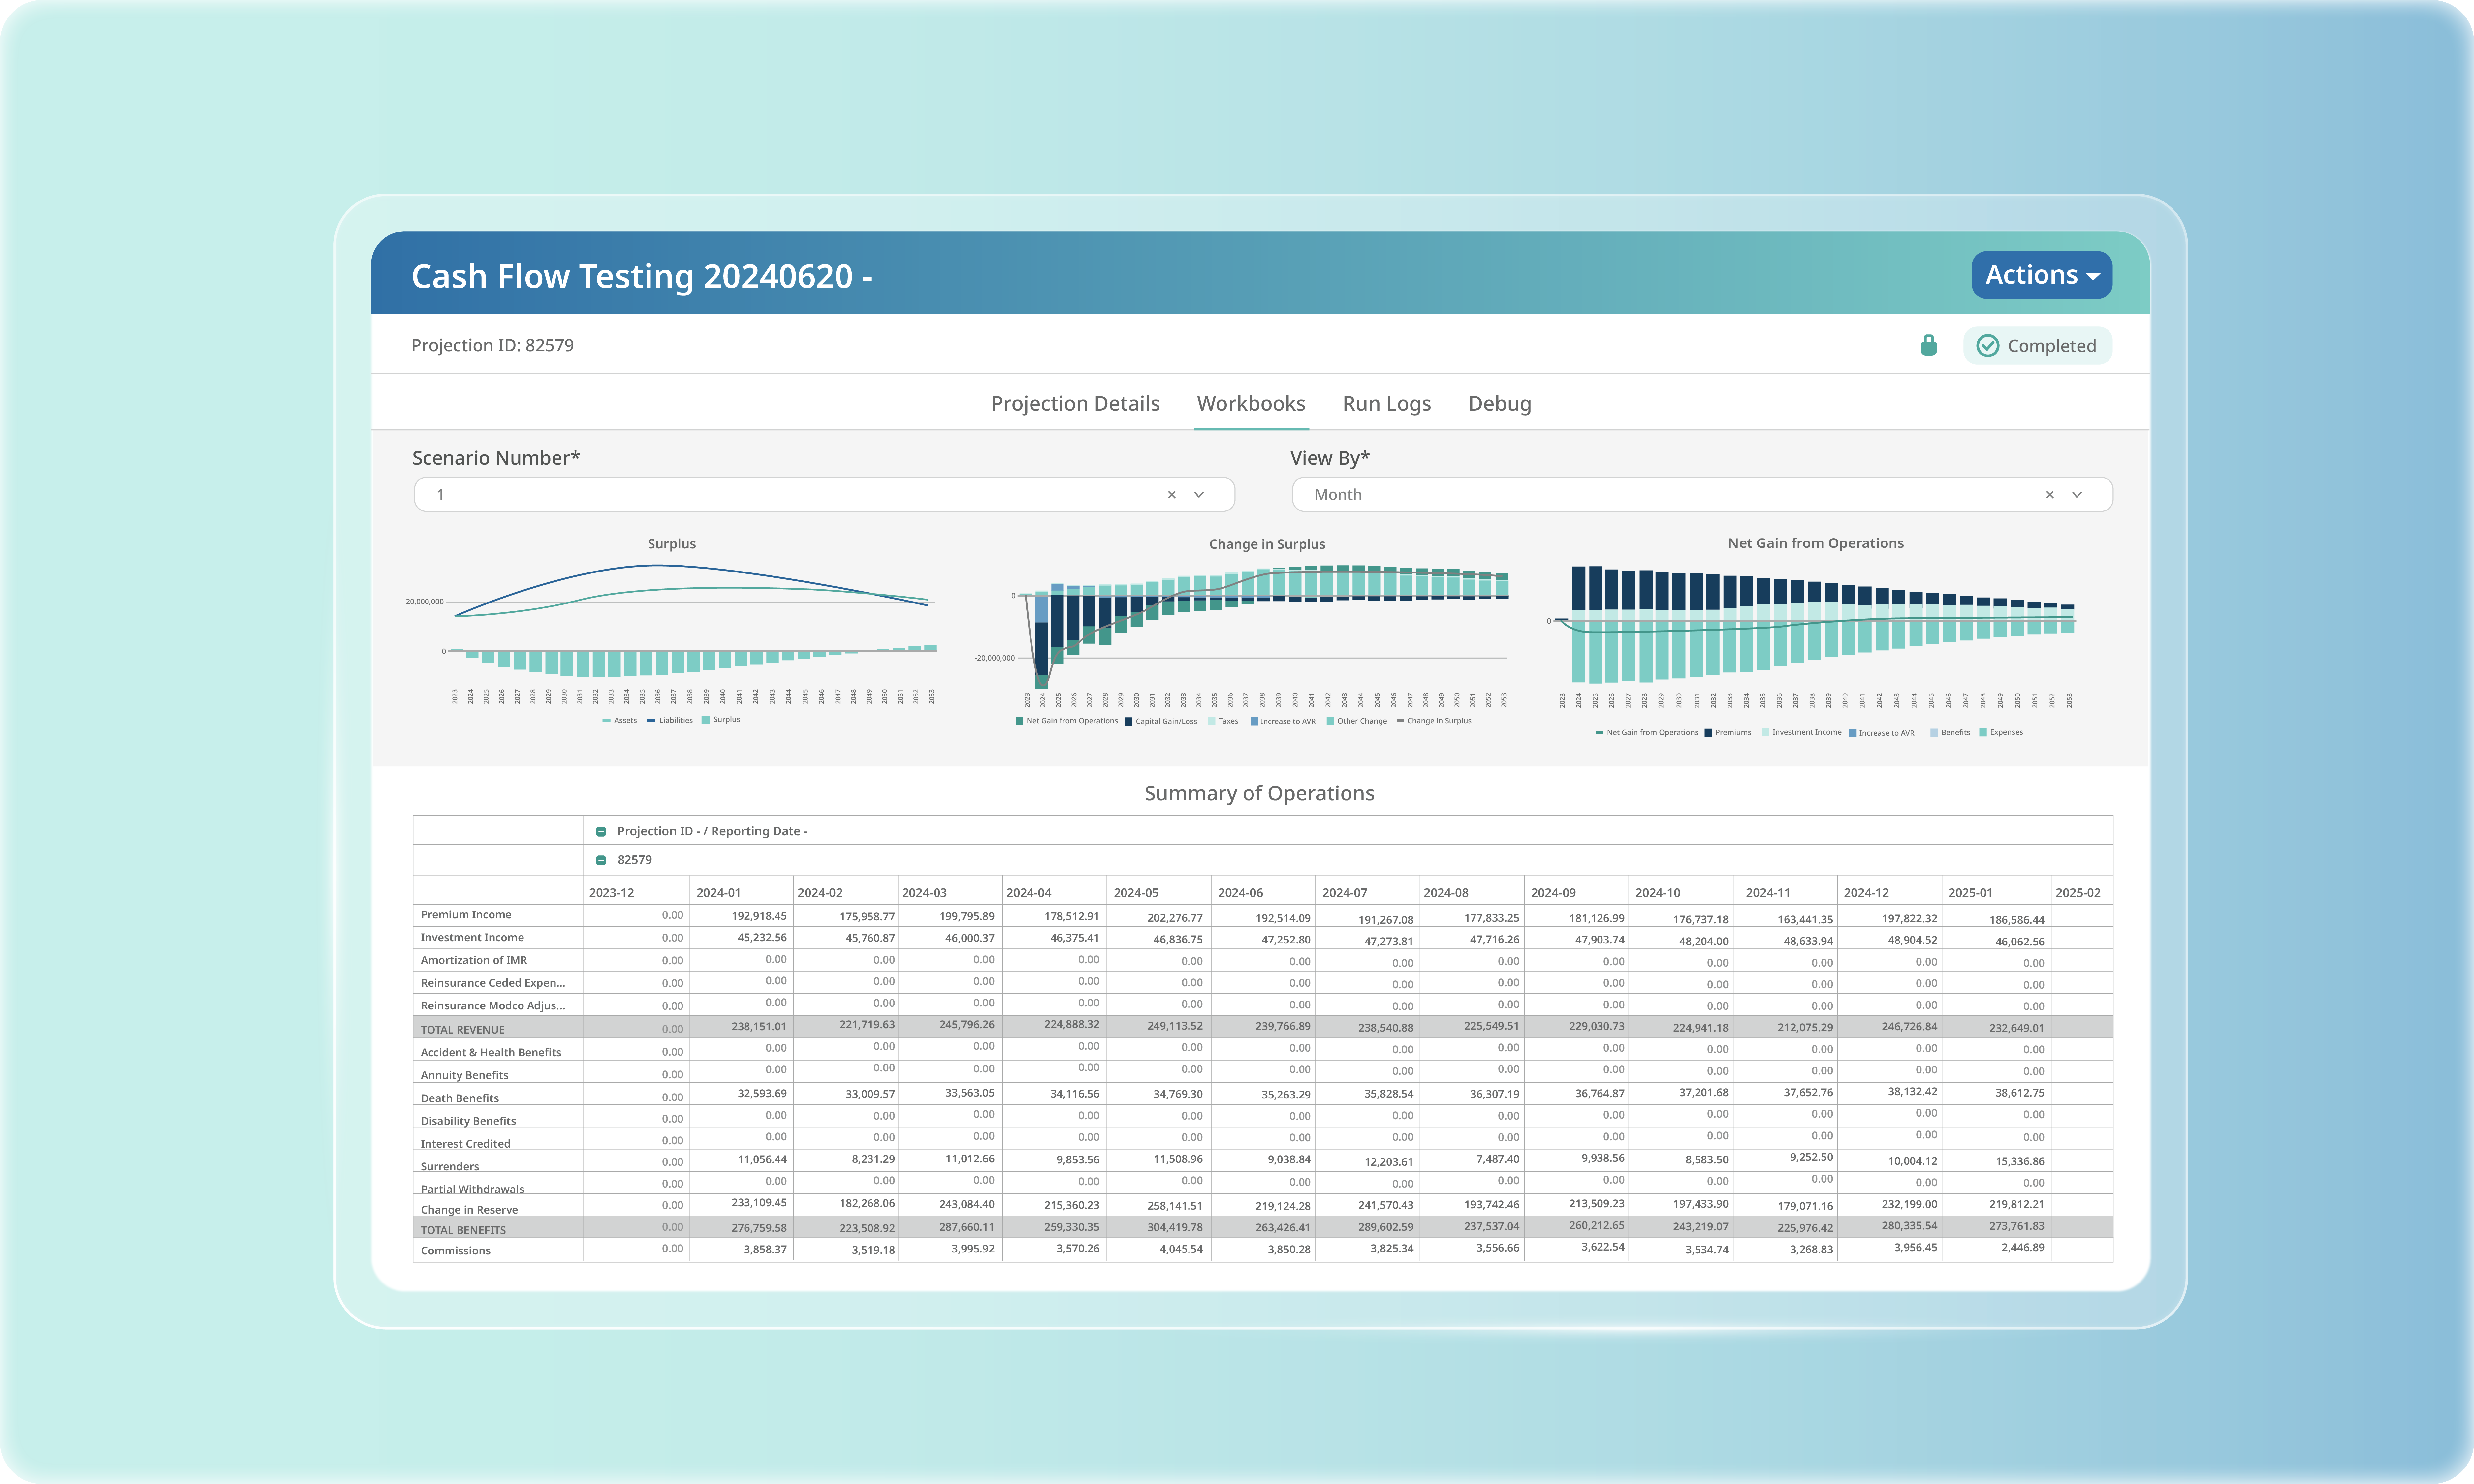Toggle Increase to AVR in Net Gain chart
The width and height of the screenshot is (2474, 1484).
[x=1882, y=733]
